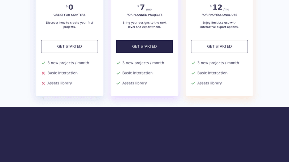Click 'Enjoy limitless use' description text
This screenshot has height=162, width=289.
[x=219, y=25]
